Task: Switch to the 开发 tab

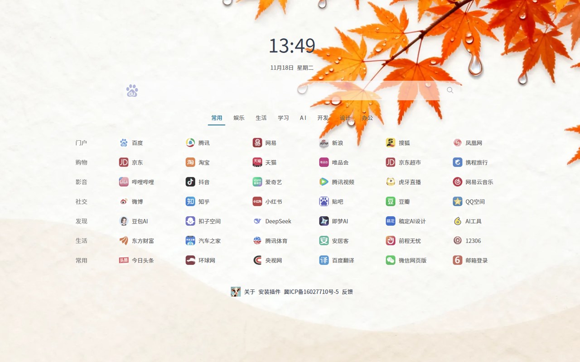Action: [x=323, y=118]
